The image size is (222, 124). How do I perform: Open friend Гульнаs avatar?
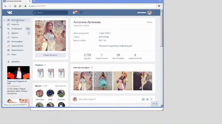tap(61, 93)
